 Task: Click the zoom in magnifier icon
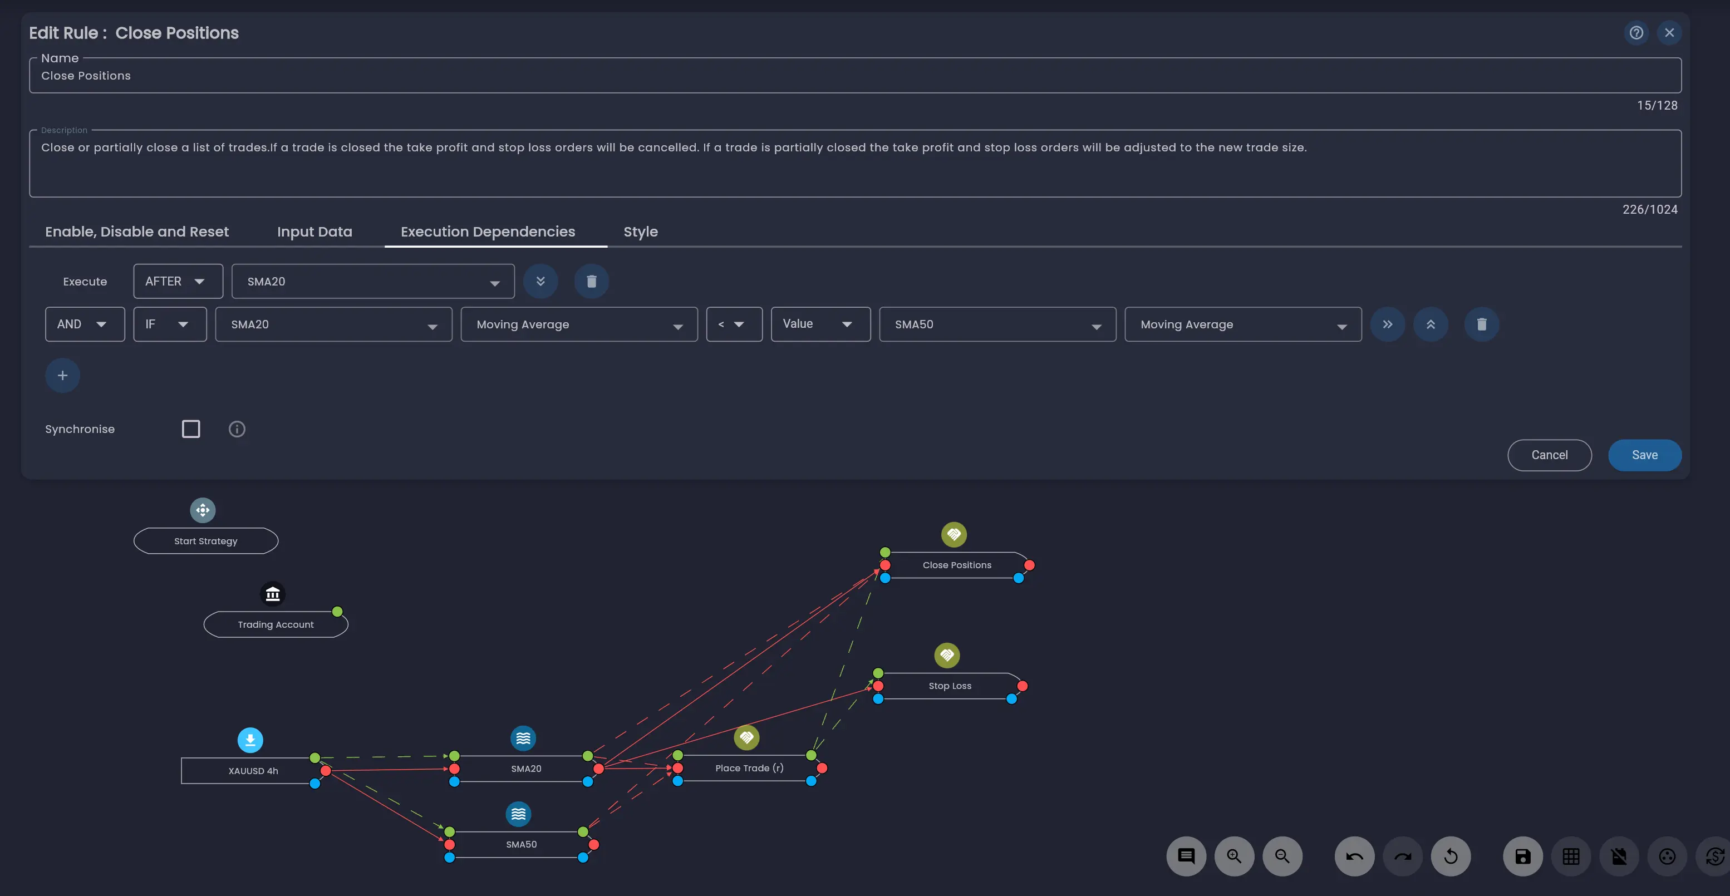pyautogui.click(x=1233, y=856)
